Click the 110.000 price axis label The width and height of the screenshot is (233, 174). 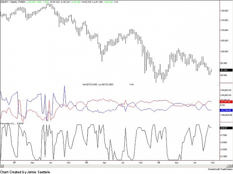[x=224, y=30]
